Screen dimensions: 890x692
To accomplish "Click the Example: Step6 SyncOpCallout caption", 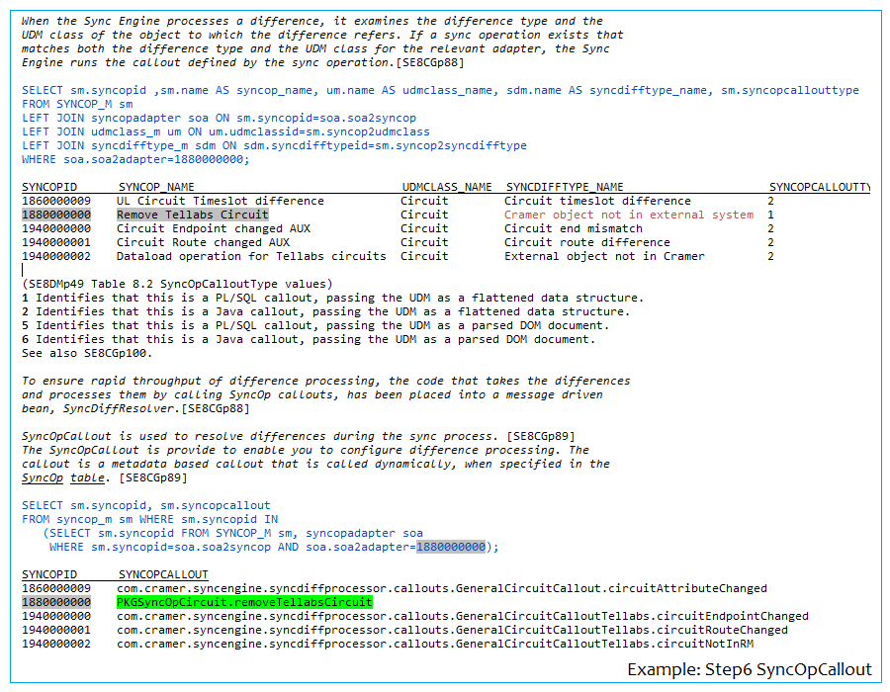I will click(750, 669).
